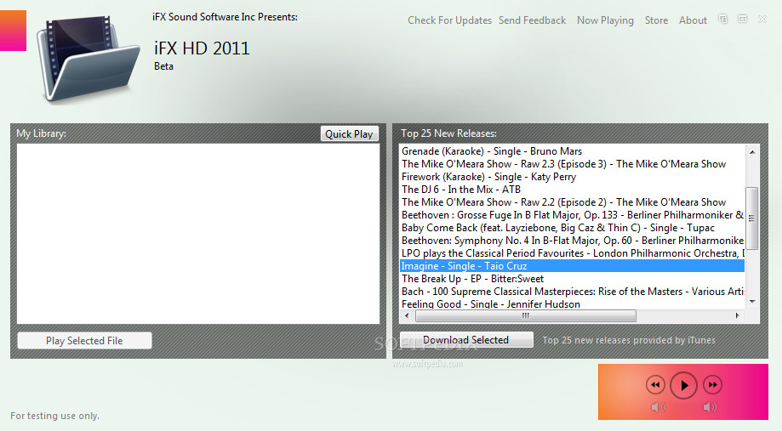Viewport: 782px width, 431px height.
Task: Open the Store
Action: [x=656, y=20]
